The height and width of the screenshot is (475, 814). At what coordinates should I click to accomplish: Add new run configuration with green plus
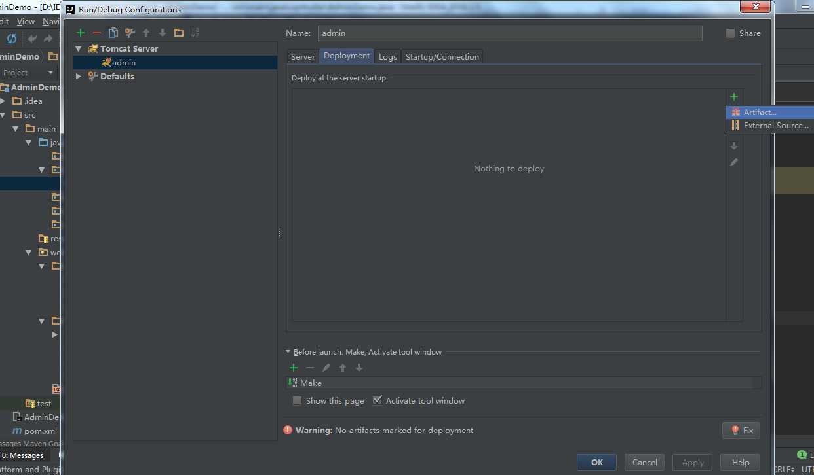pos(81,33)
